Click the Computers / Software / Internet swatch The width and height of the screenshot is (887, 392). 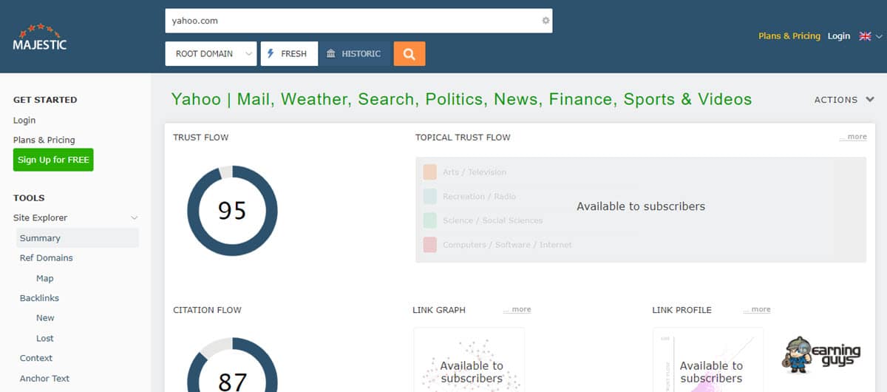coord(430,245)
